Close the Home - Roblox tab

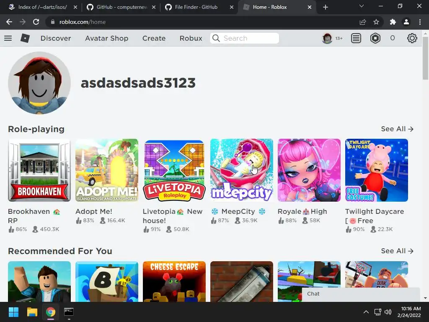click(310, 7)
